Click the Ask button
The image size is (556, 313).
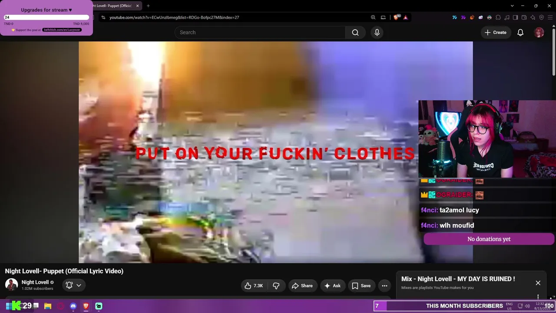(333, 286)
